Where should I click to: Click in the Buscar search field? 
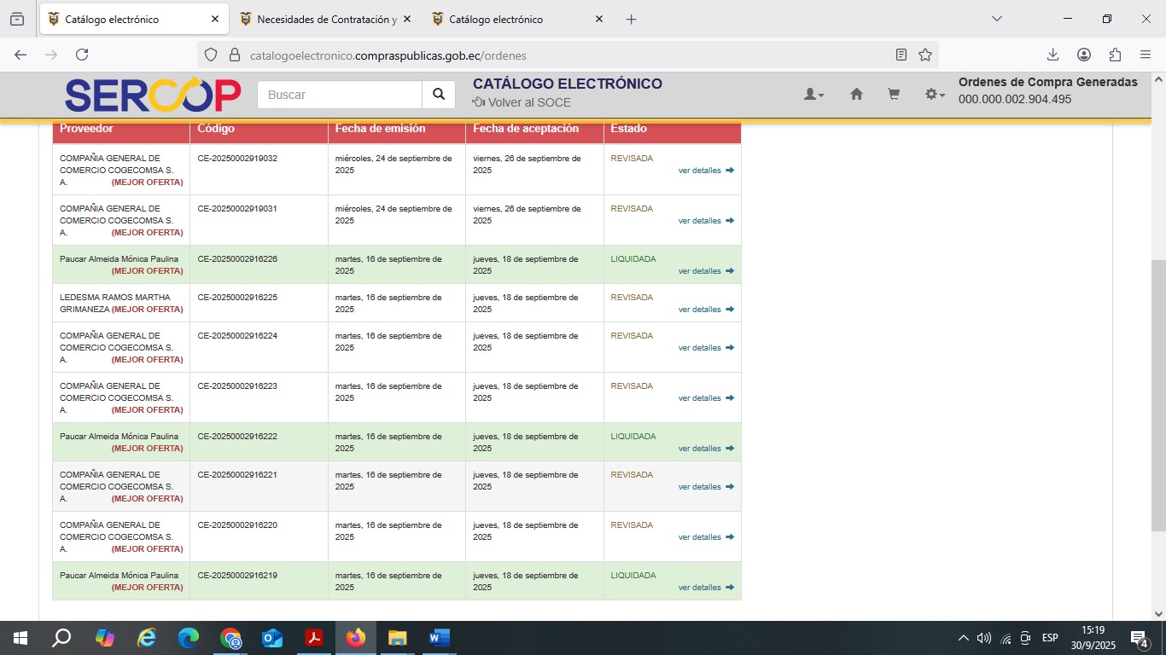pos(340,95)
